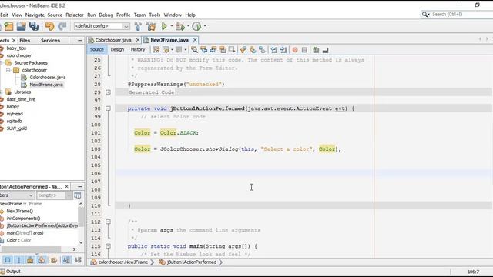The height and width of the screenshot is (277, 493).
Task: Open the default config combo box
Action: click(x=102, y=26)
